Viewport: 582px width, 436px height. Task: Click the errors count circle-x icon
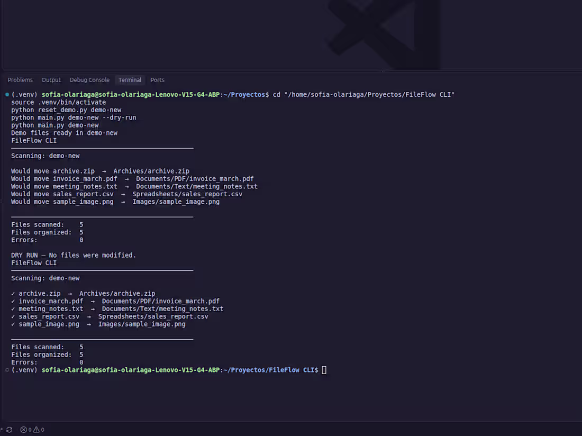tap(23, 430)
